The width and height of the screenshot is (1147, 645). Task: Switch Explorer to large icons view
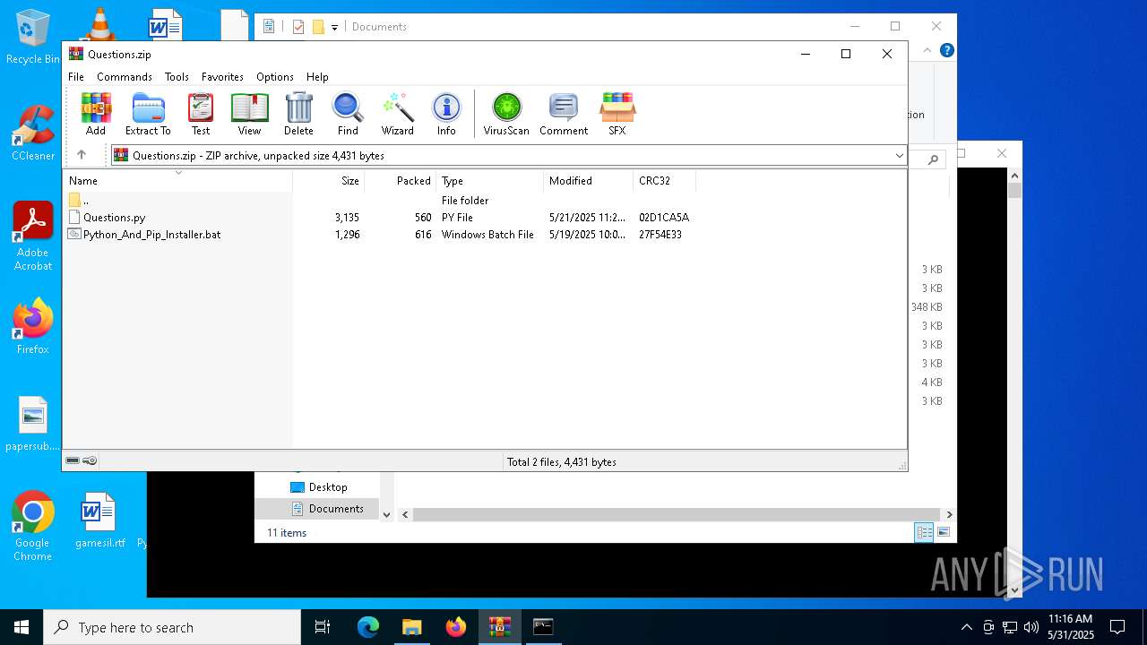click(943, 532)
